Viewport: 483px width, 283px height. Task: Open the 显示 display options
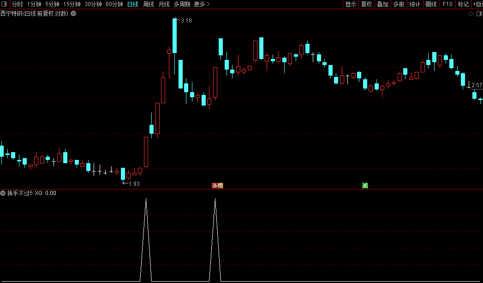pos(351,4)
